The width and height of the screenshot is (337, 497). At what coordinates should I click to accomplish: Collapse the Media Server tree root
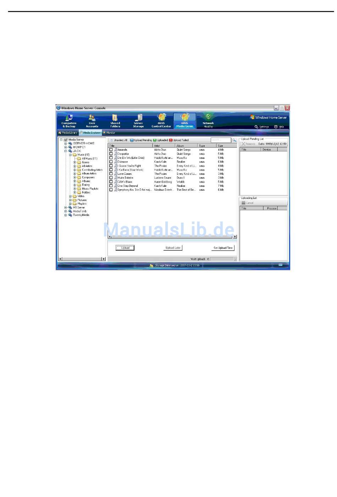point(61,140)
